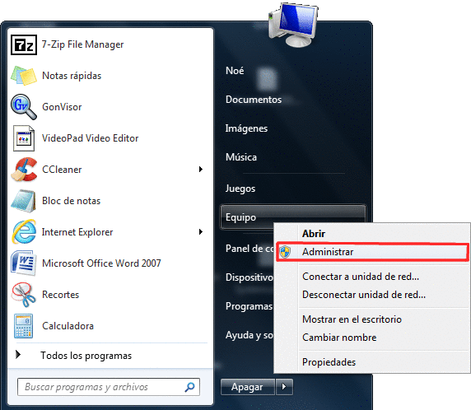Launch GonVisor via its magnifier icon

pos(24,107)
